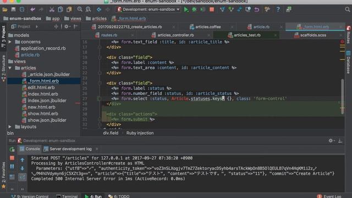Image resolution: width=352 pixels, height=198 pixels.
Task: Open the TODO tool window
Action: click(x=119, y=196)
